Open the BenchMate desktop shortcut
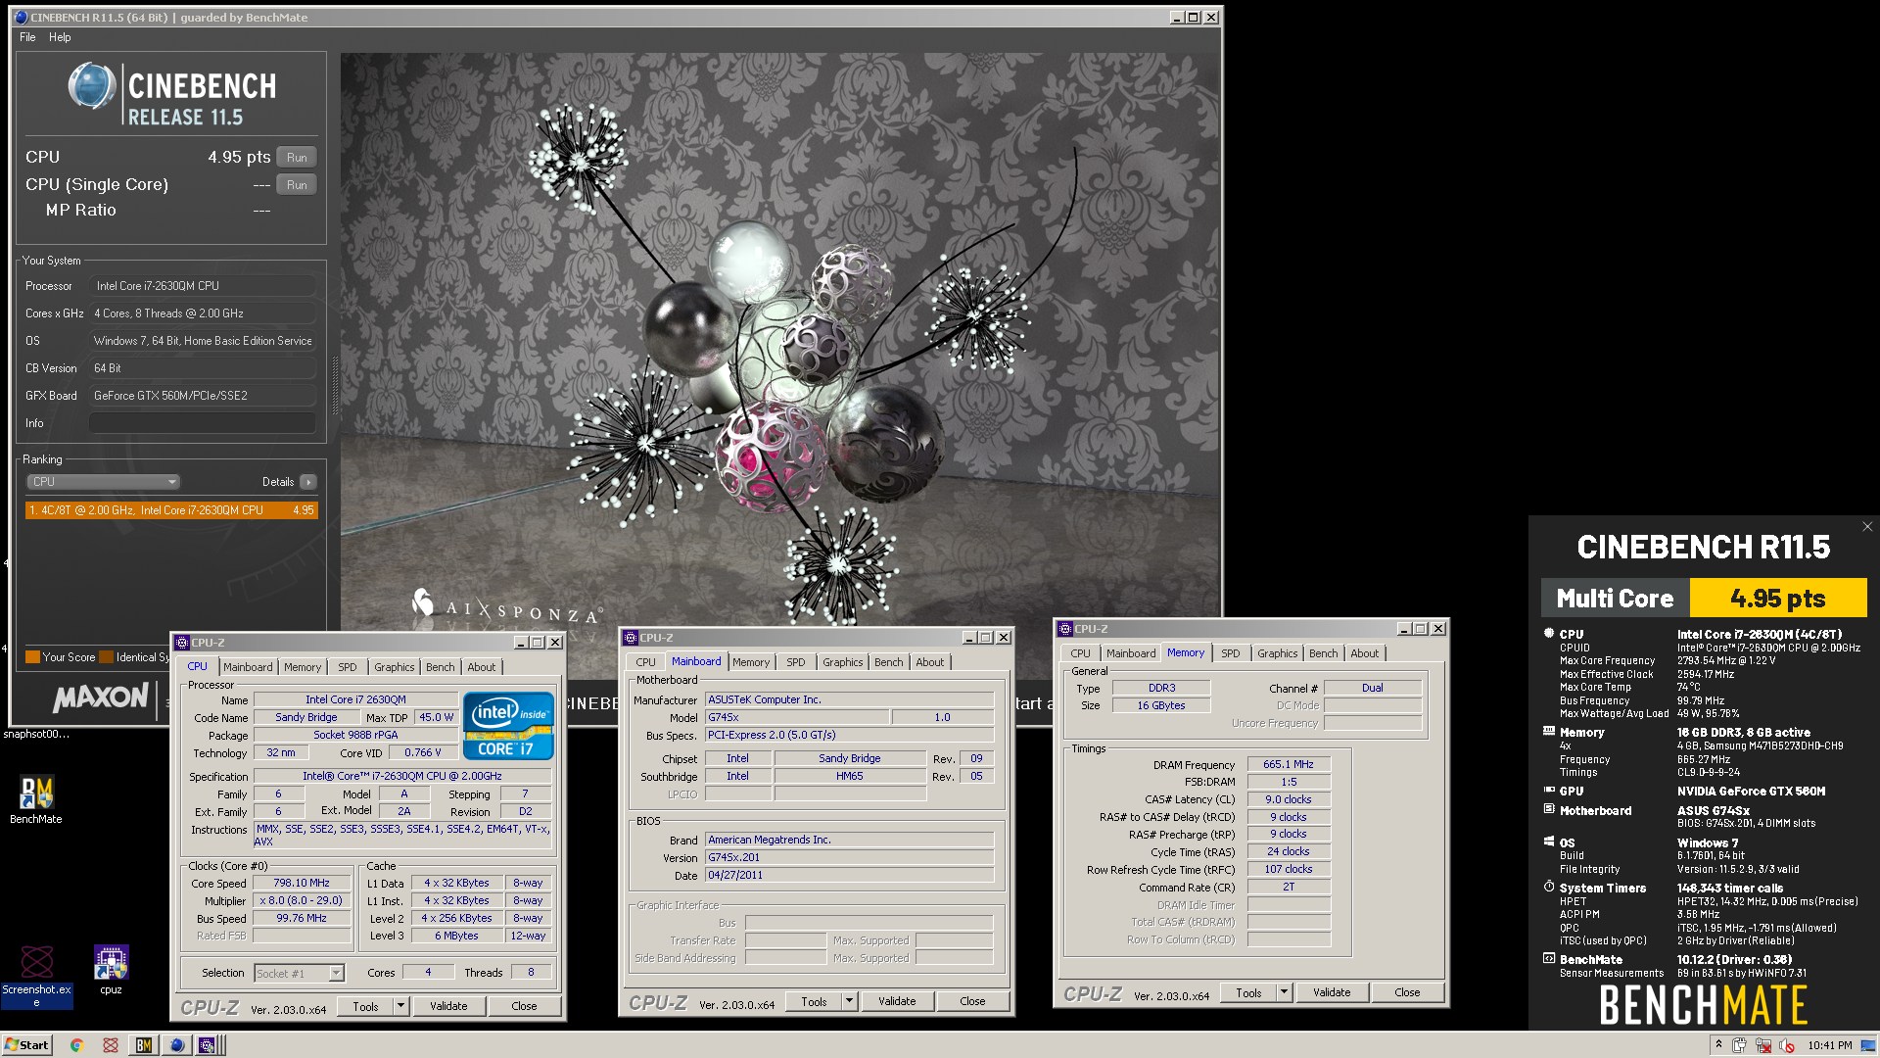The height and width of the screenshot is (1058, 1880). (x=36, y=799)
